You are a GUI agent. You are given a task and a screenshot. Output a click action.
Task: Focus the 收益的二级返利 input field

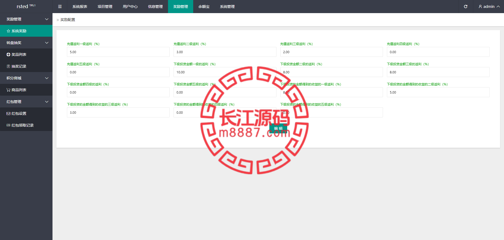click(438, 92)
